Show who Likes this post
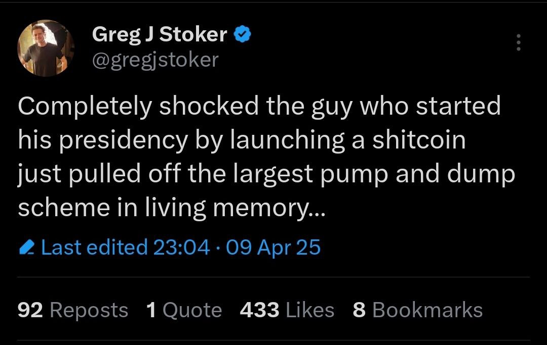 tap(310, 310)
